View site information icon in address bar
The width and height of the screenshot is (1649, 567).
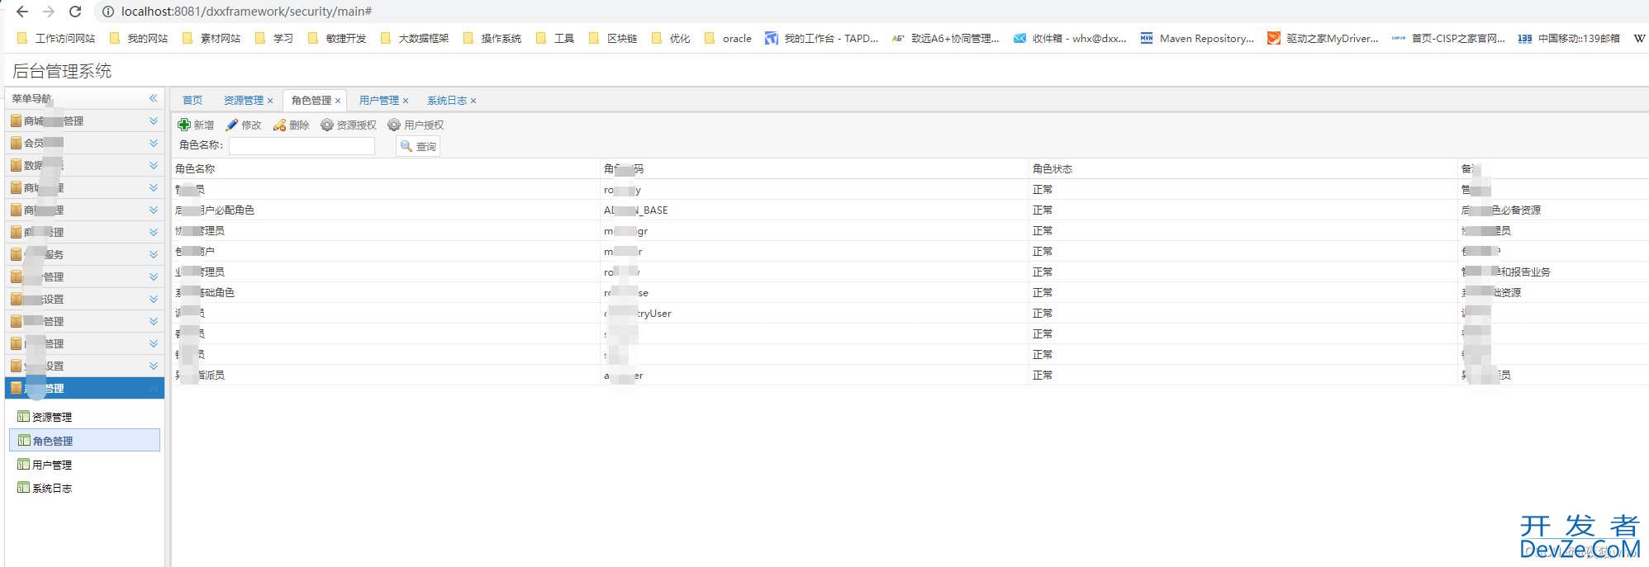(x=107, y=12)
